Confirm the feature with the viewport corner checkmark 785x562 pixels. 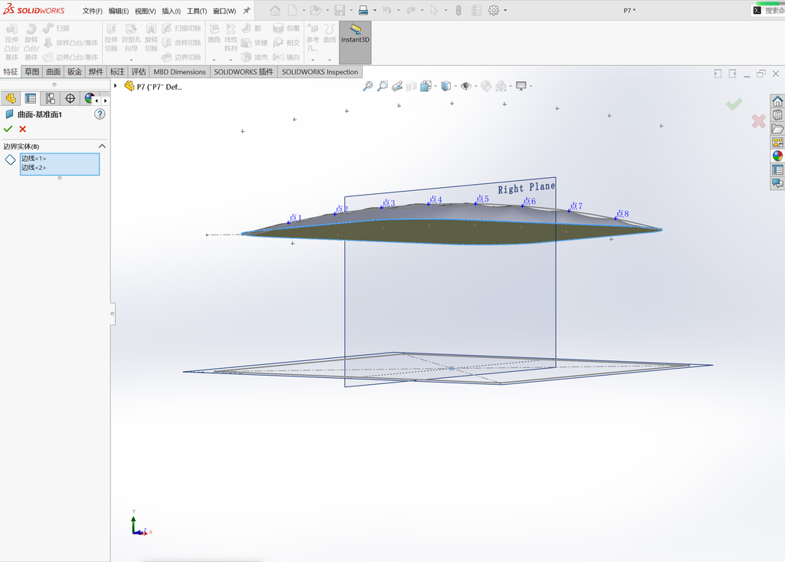click(x=734, y=104)
